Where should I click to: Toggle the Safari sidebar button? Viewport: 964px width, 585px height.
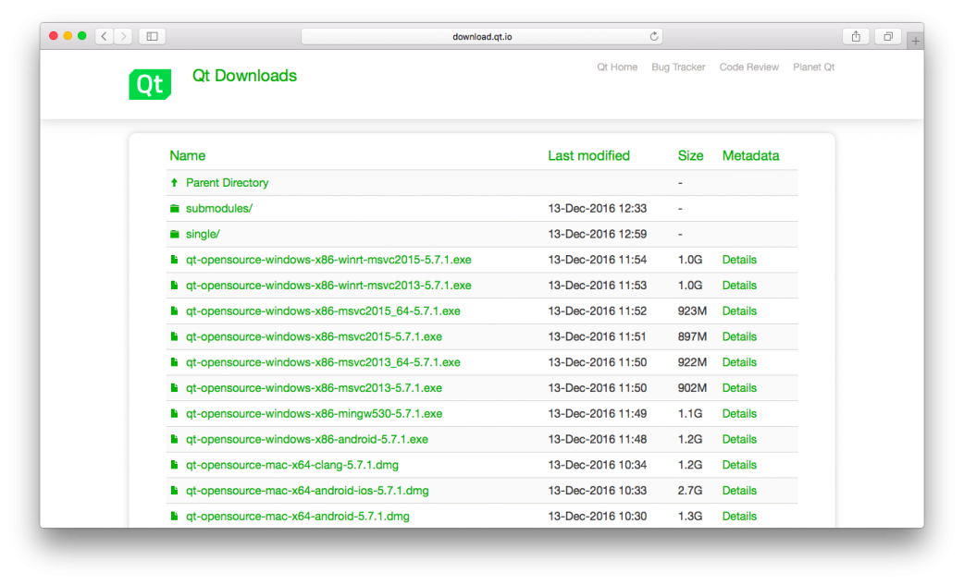pos(152,36)
